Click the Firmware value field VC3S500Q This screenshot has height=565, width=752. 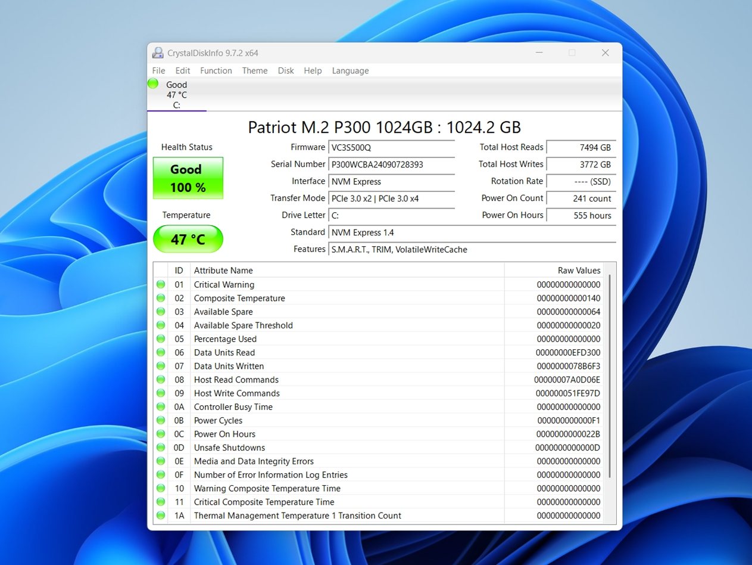click(391, 148)
